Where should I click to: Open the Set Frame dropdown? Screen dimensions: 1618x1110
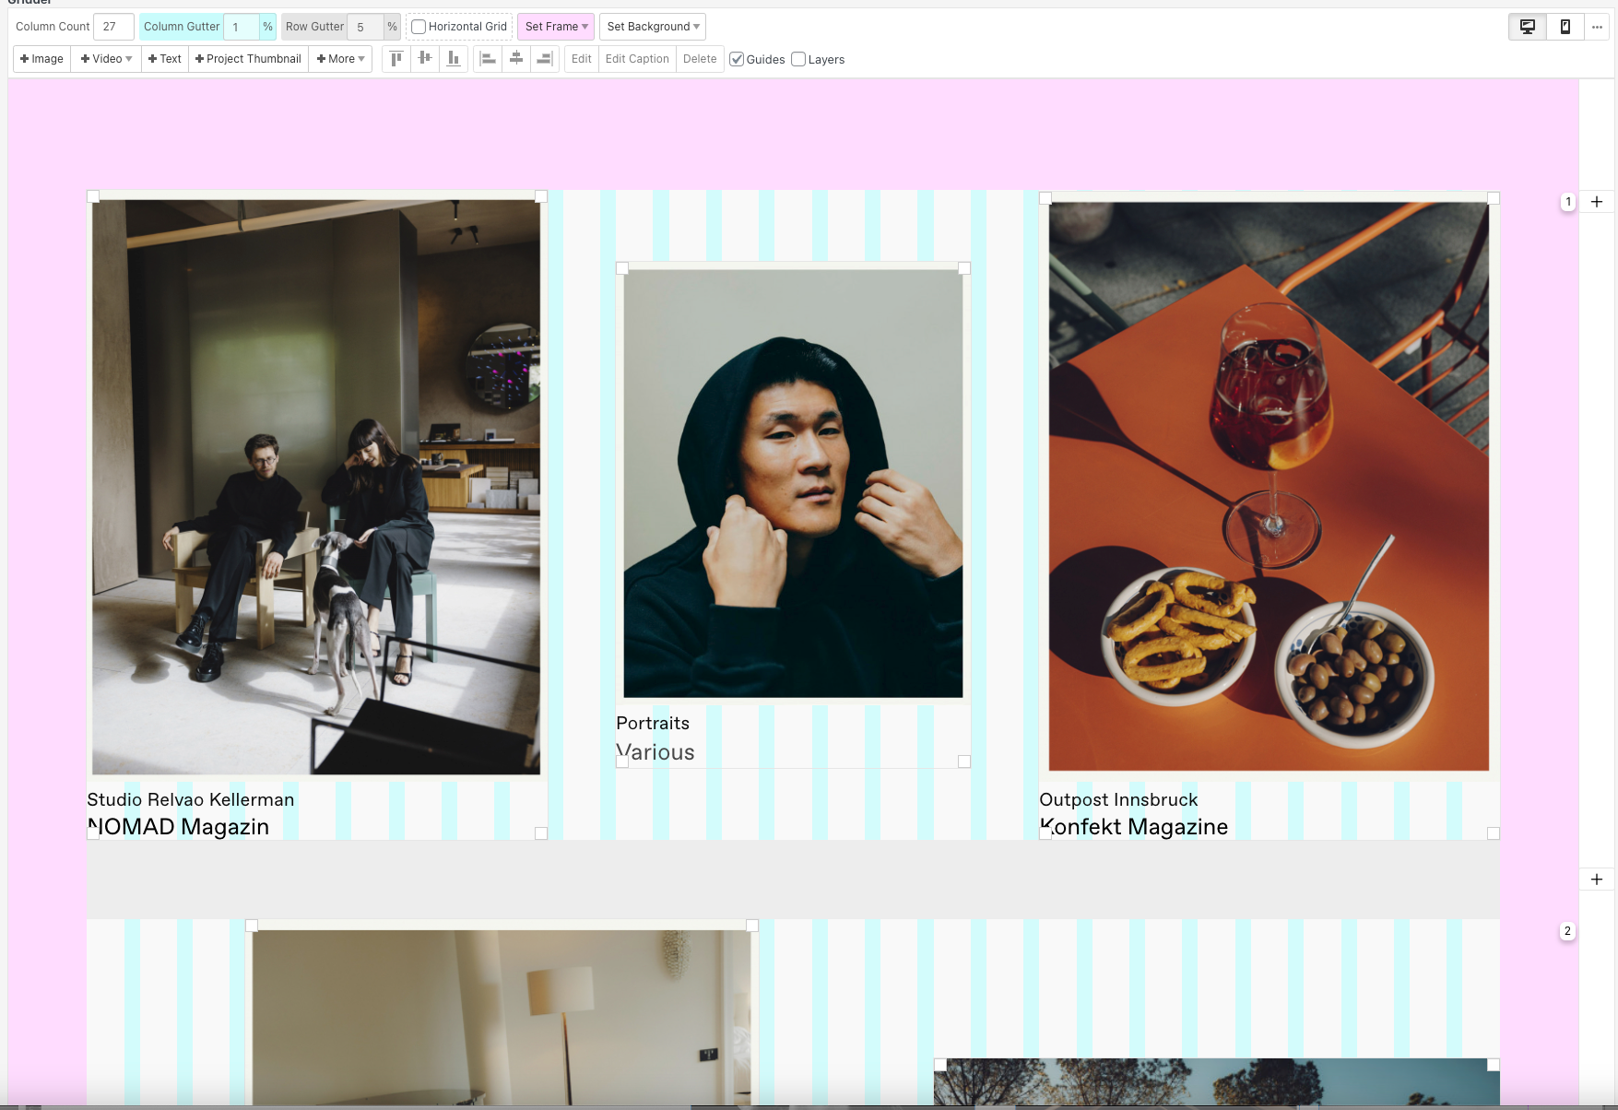[x=556, y=27]
